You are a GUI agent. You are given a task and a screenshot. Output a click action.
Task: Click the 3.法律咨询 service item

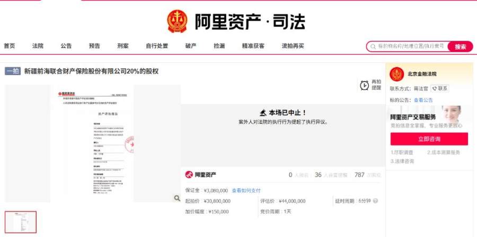[x=402, y=161]
